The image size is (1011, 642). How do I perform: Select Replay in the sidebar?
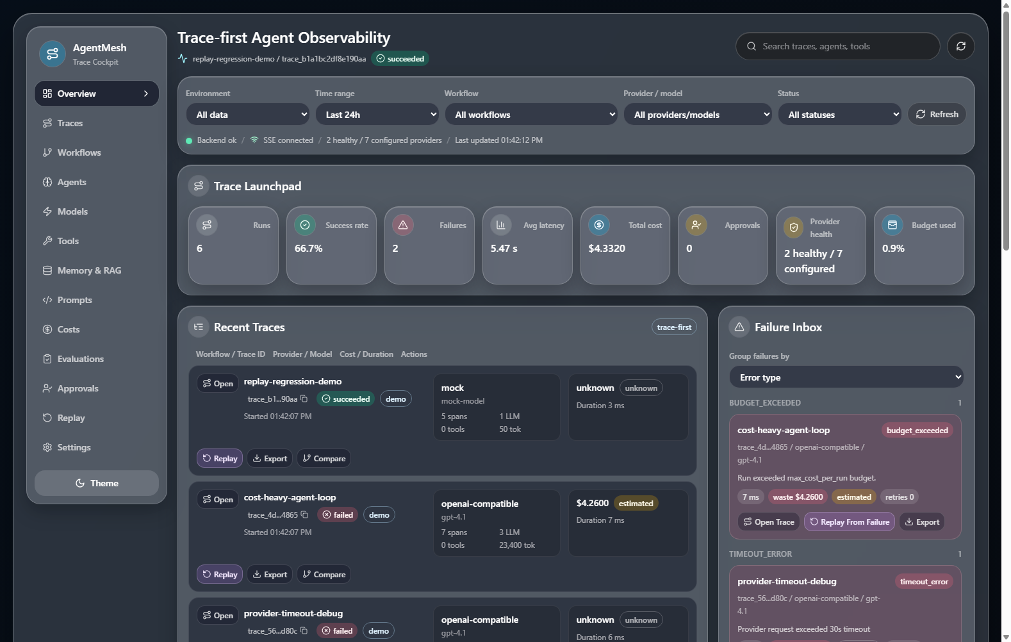click(x=97, y=418)
